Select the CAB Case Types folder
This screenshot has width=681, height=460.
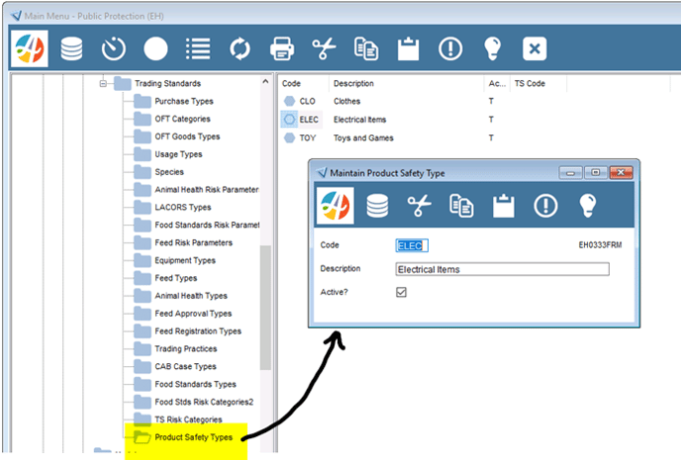pos(185,367)
